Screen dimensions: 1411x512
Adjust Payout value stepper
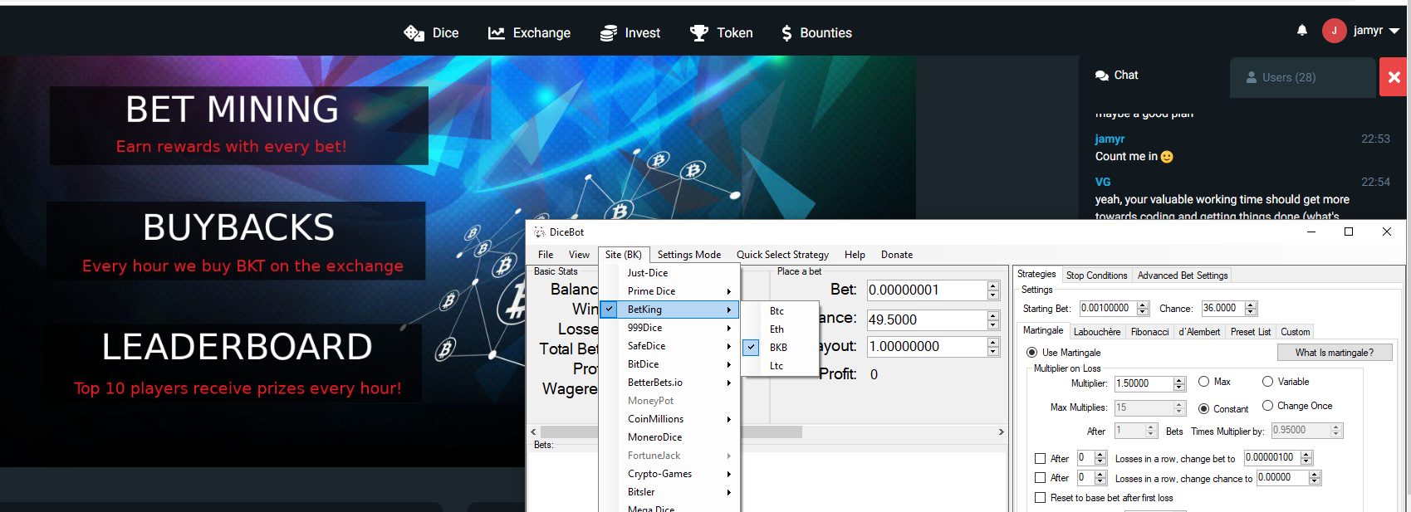[x=993, y=346]
